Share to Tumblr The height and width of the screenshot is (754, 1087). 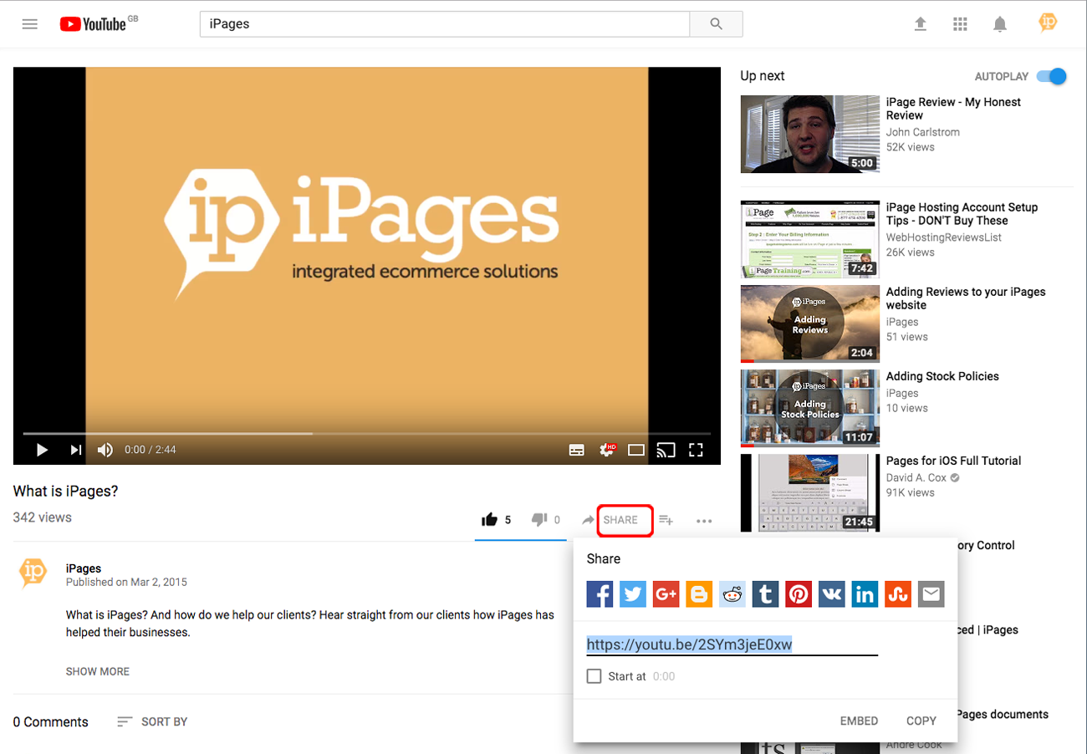click(x=766, y=594)
